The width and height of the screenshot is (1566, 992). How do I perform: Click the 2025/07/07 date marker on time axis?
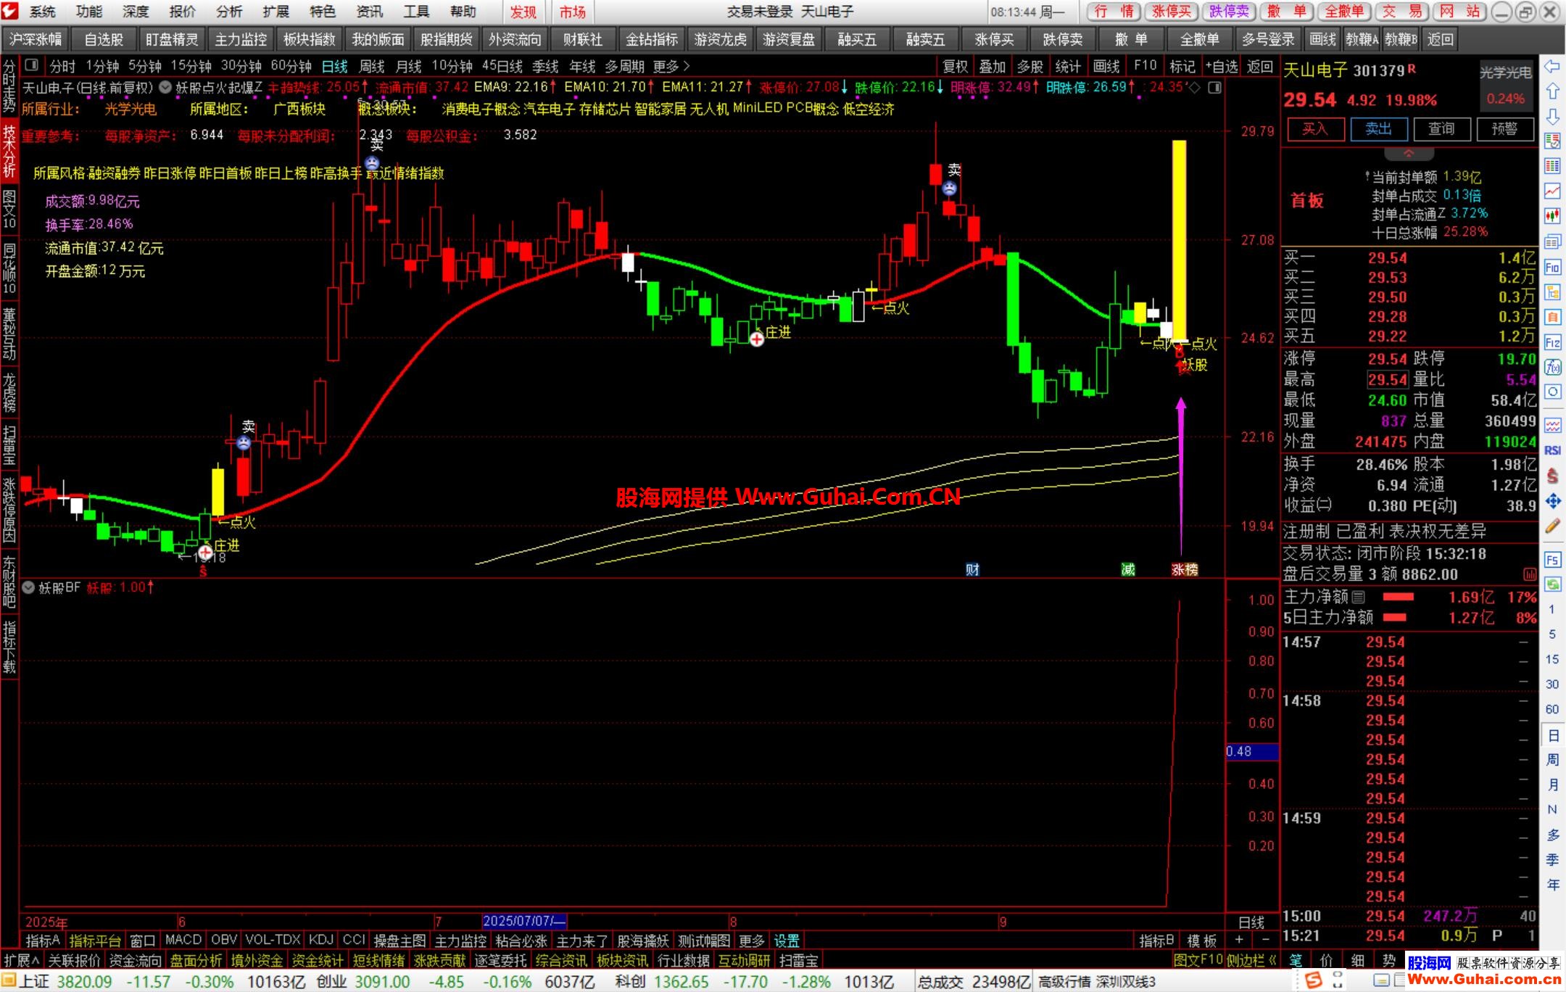[x=524, y=921]
